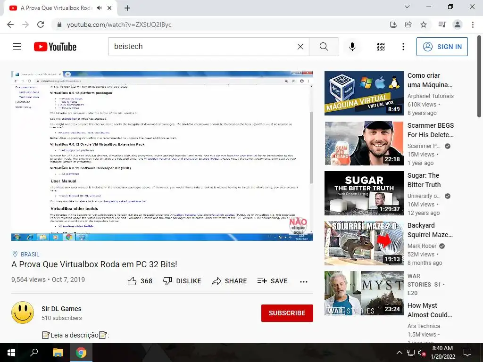The image size is (483, 362).
Task: View site information padlock icon
Action: click(59, 25)
